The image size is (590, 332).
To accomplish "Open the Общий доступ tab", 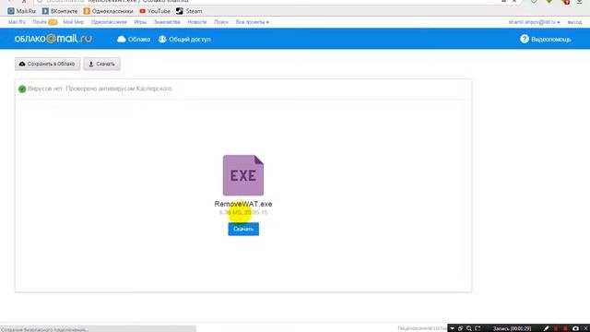I will [x=184, y=39].
